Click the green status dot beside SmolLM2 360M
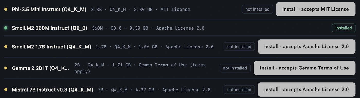Image resolution: width=360 pixels, height=98 pixels. (x=6, y=28)
